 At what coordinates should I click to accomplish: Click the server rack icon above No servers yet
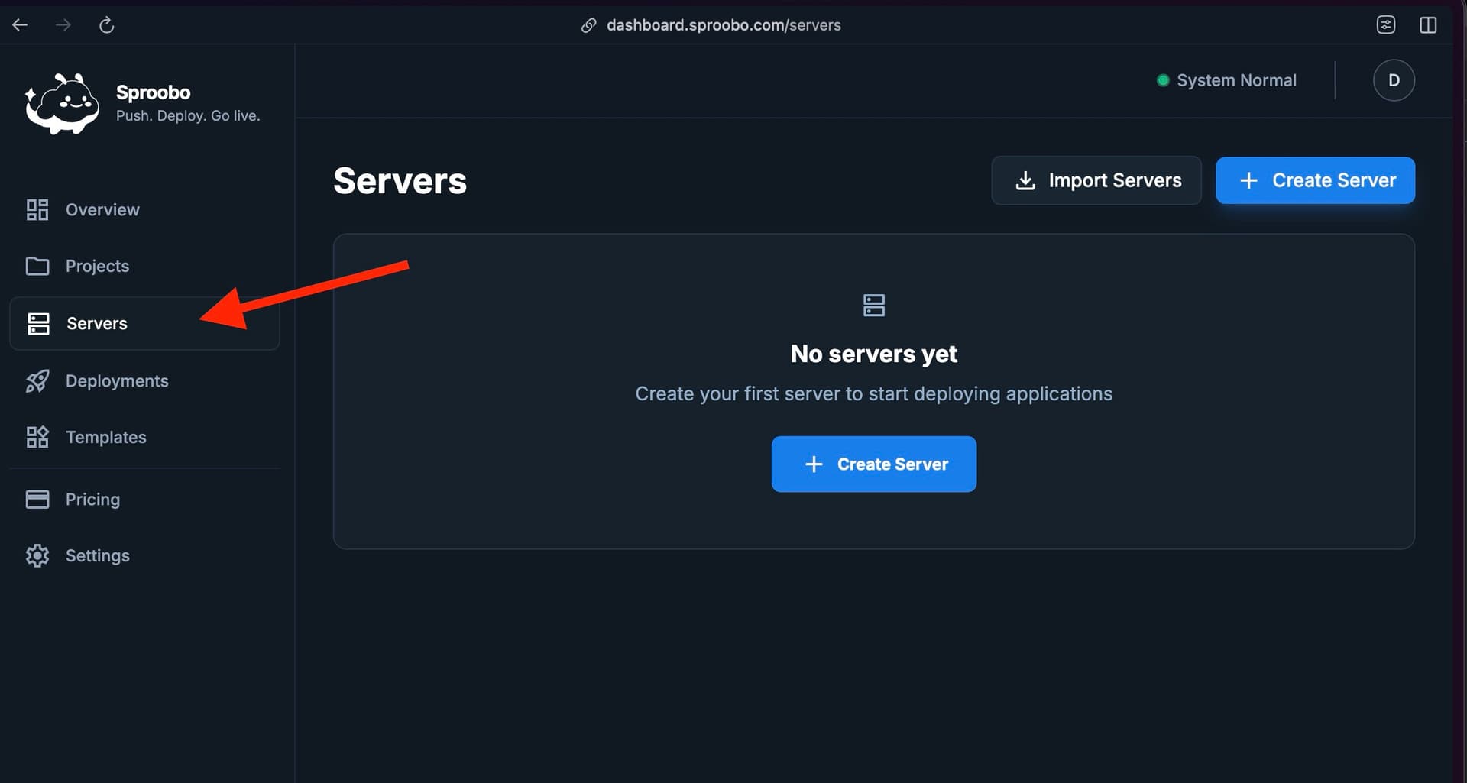pos(873,305)
